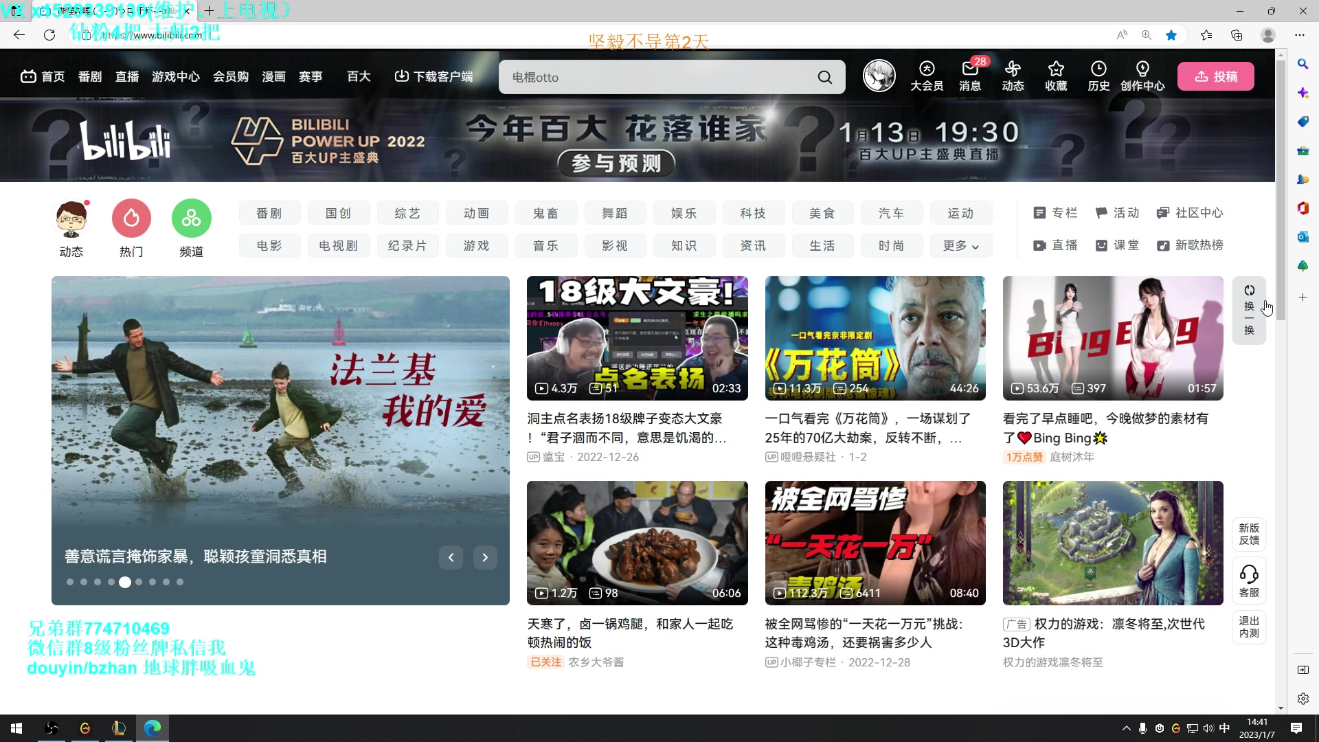Viewport: 1319px width, 742px height.
Task: Click the 参与预测 banner button
Action: [x=616, y=163]
